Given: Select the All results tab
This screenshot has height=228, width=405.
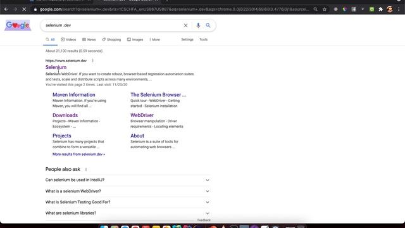Looking at the screenshot, I should click(x=50, y=39).
